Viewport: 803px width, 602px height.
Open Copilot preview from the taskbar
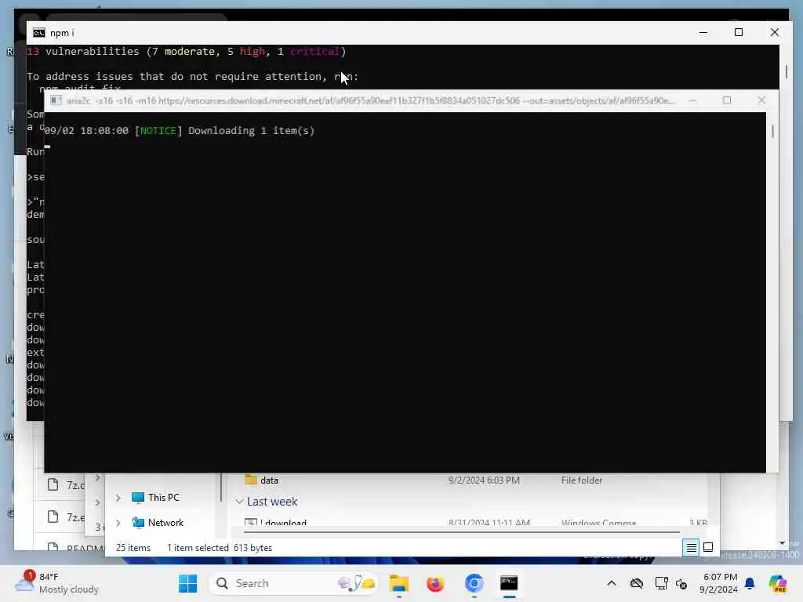tap(777, 583)
